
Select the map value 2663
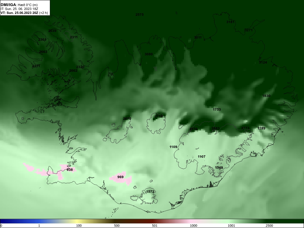click(43, 52)
